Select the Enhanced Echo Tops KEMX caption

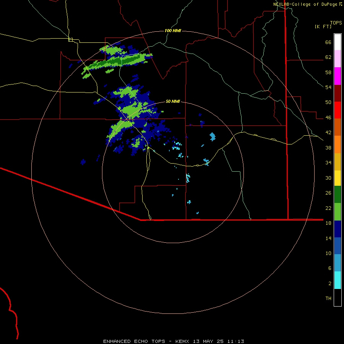pos(174,341)
